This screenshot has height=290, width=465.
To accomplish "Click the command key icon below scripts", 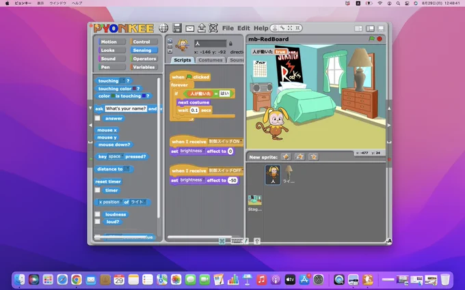I will 222,241.
